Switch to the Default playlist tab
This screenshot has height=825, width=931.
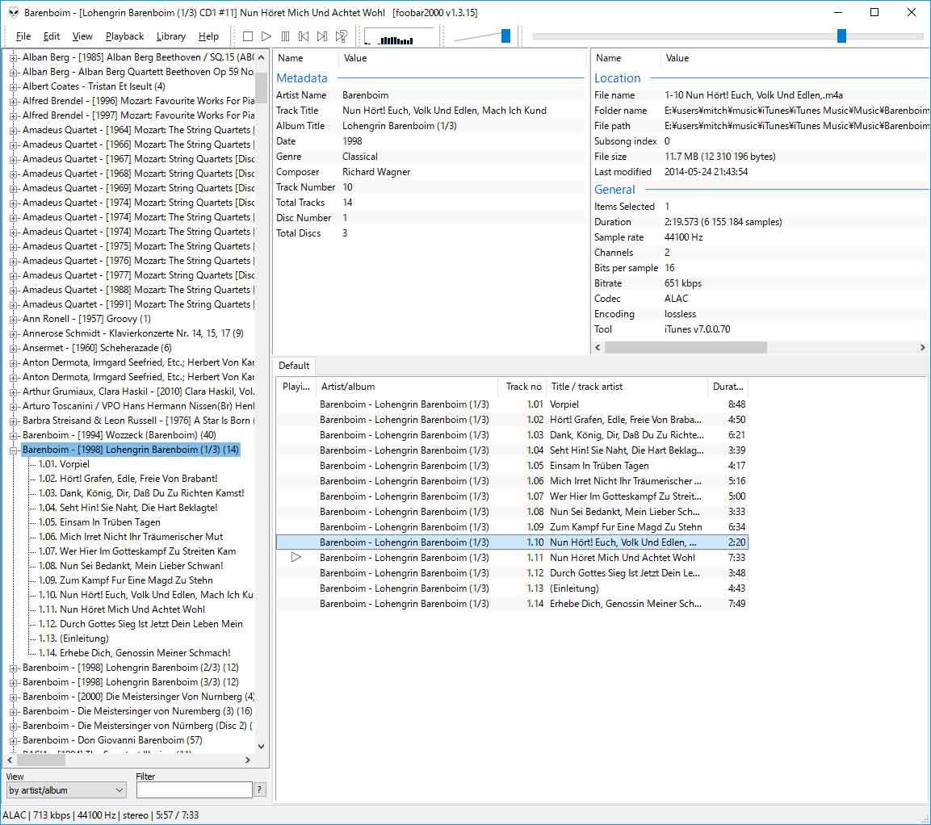pyautogui.click(x=294, y=366)
